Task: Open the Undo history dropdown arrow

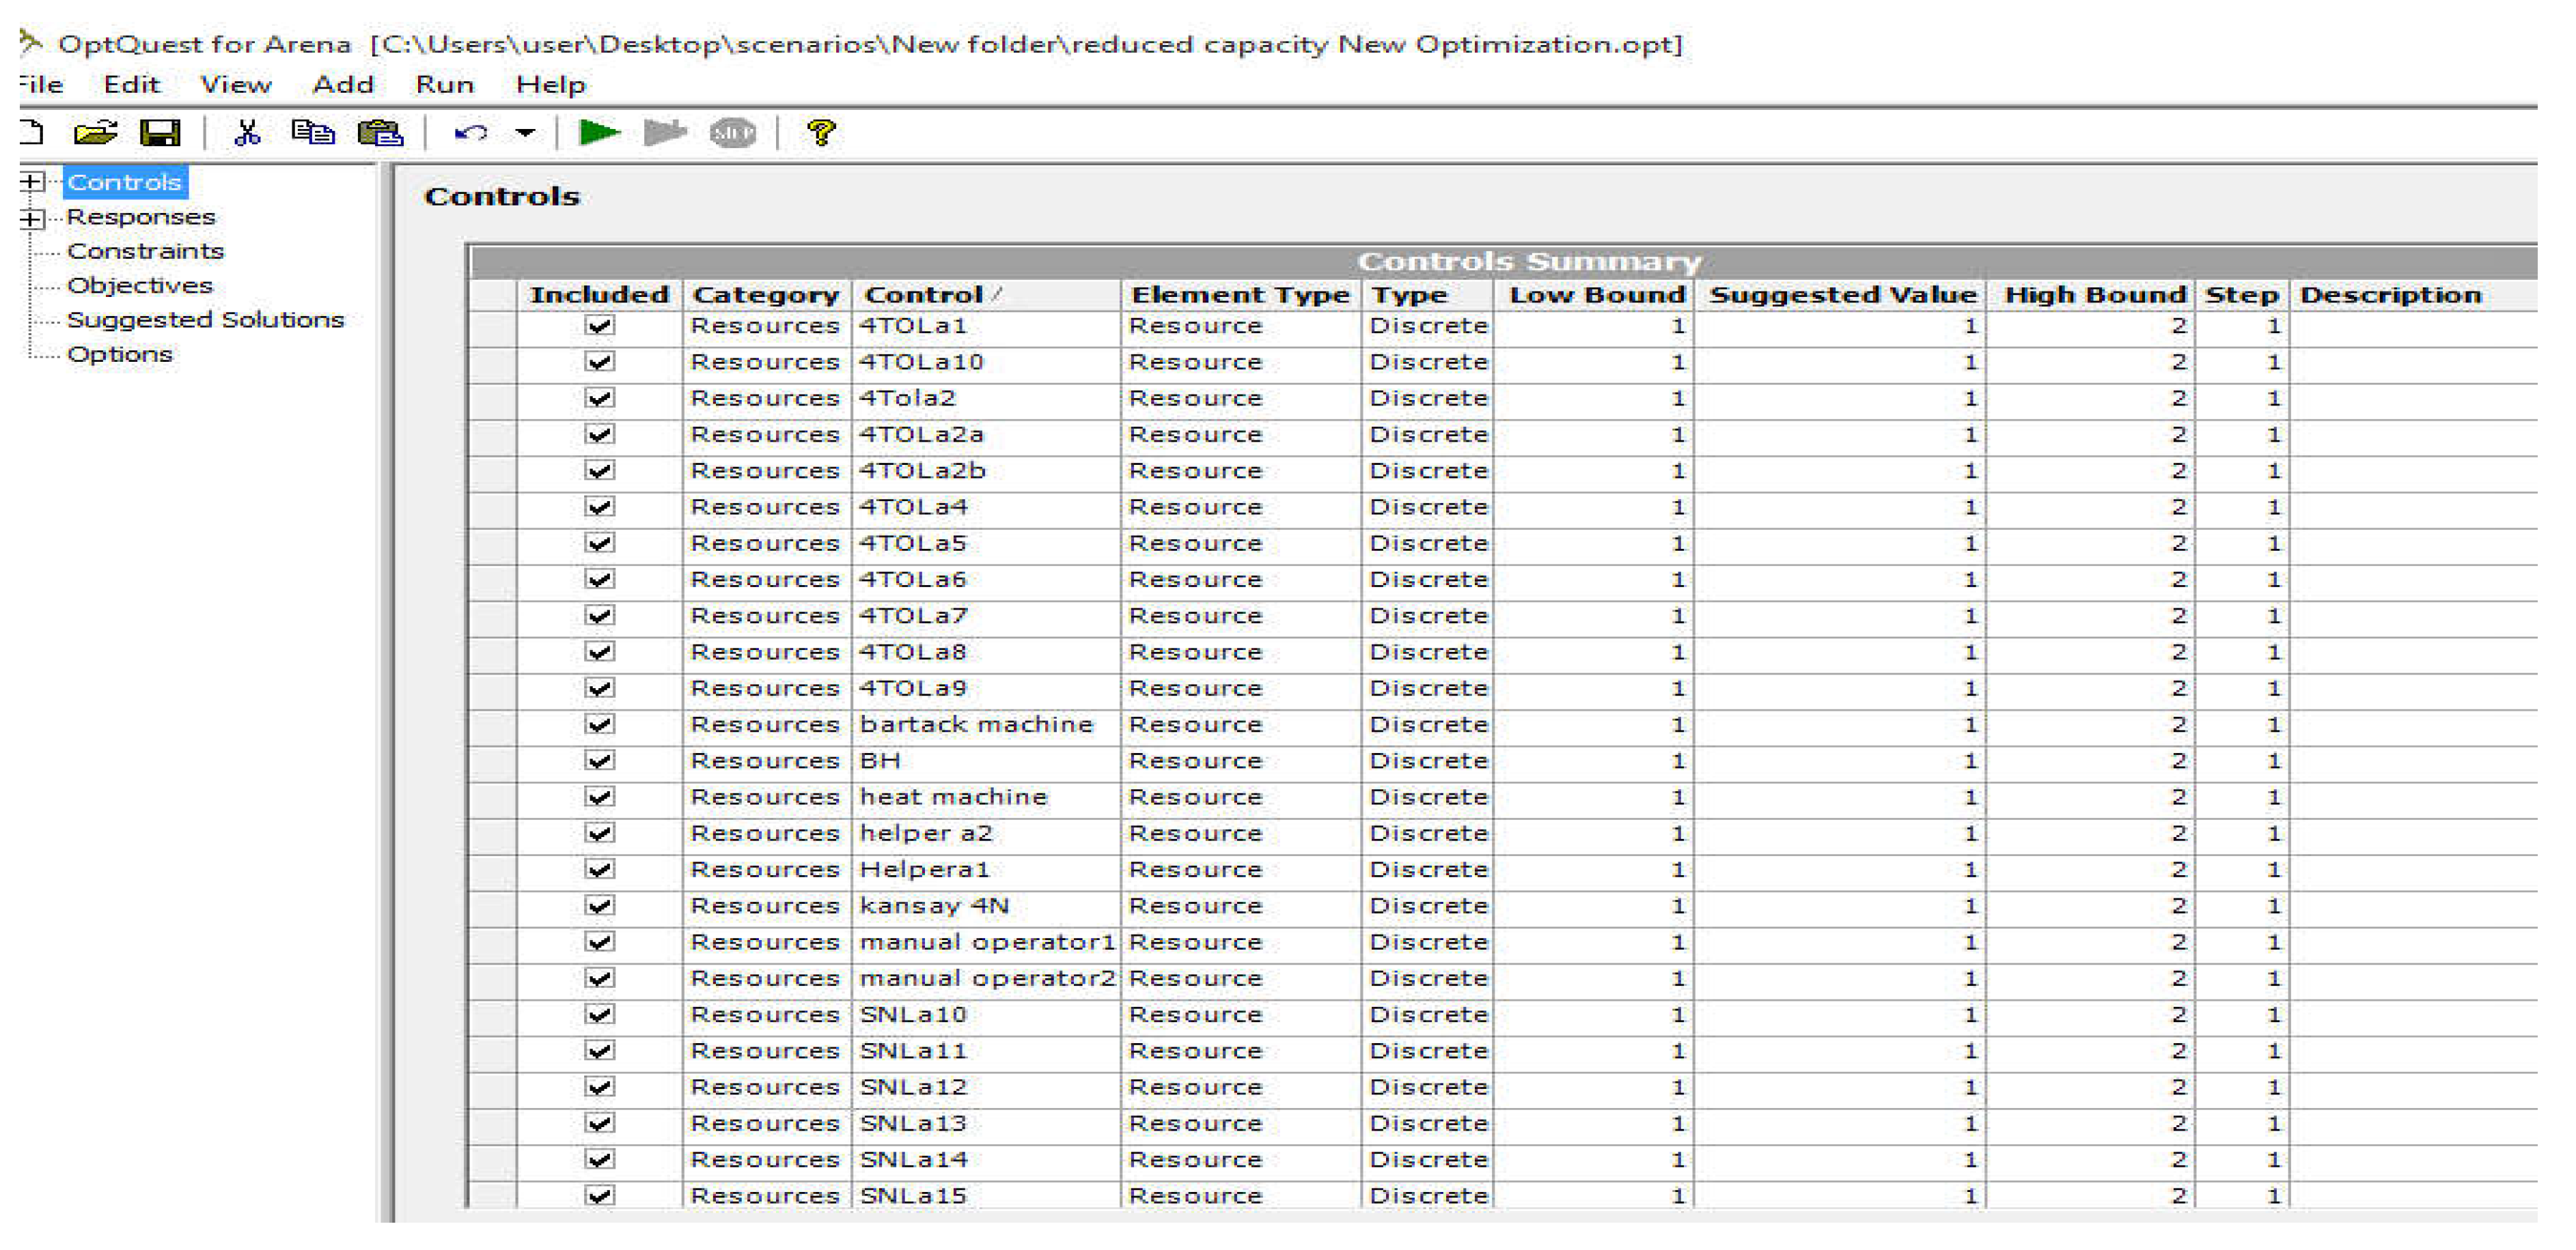Action: tap(525, 132)
